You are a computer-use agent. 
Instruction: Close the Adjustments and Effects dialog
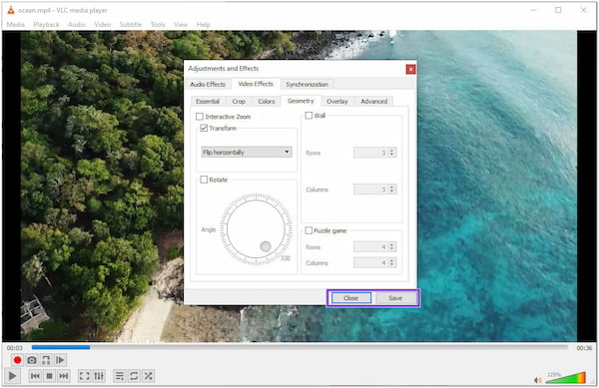click(410, 69)
